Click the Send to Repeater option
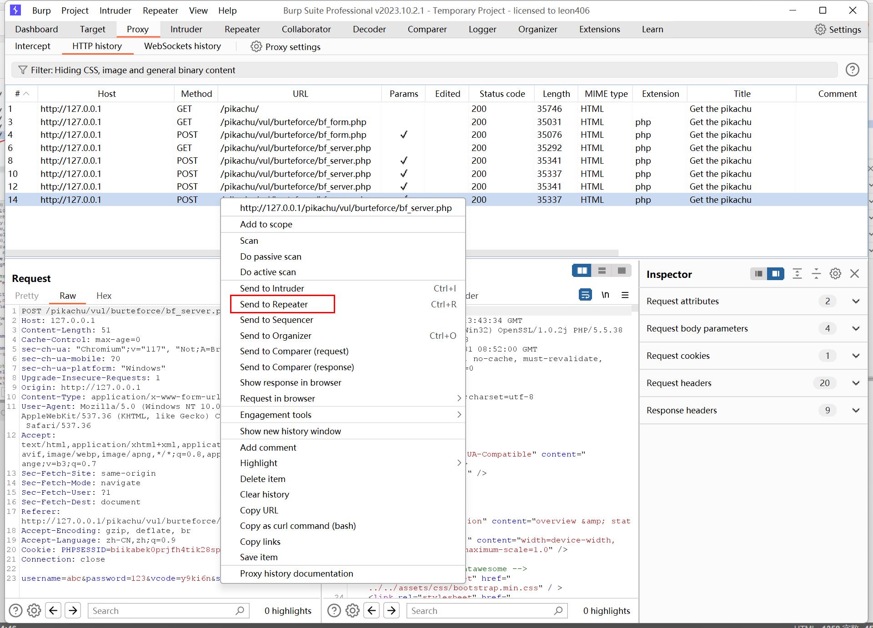873x628 pixels. [x=274, y=304]
